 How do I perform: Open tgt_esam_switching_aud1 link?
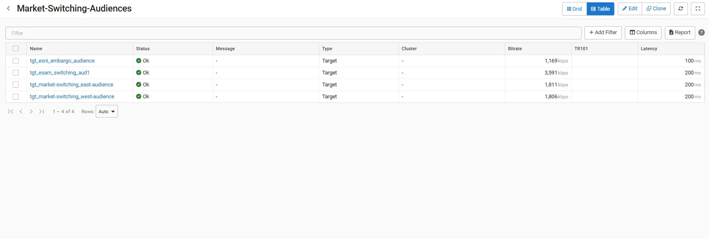click(60, 73)
